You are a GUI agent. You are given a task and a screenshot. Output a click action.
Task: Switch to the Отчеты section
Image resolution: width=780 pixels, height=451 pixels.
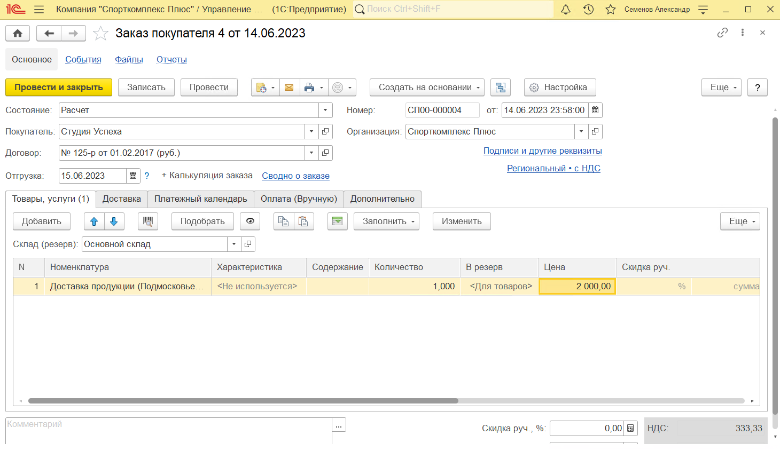(x=171, y=60)
